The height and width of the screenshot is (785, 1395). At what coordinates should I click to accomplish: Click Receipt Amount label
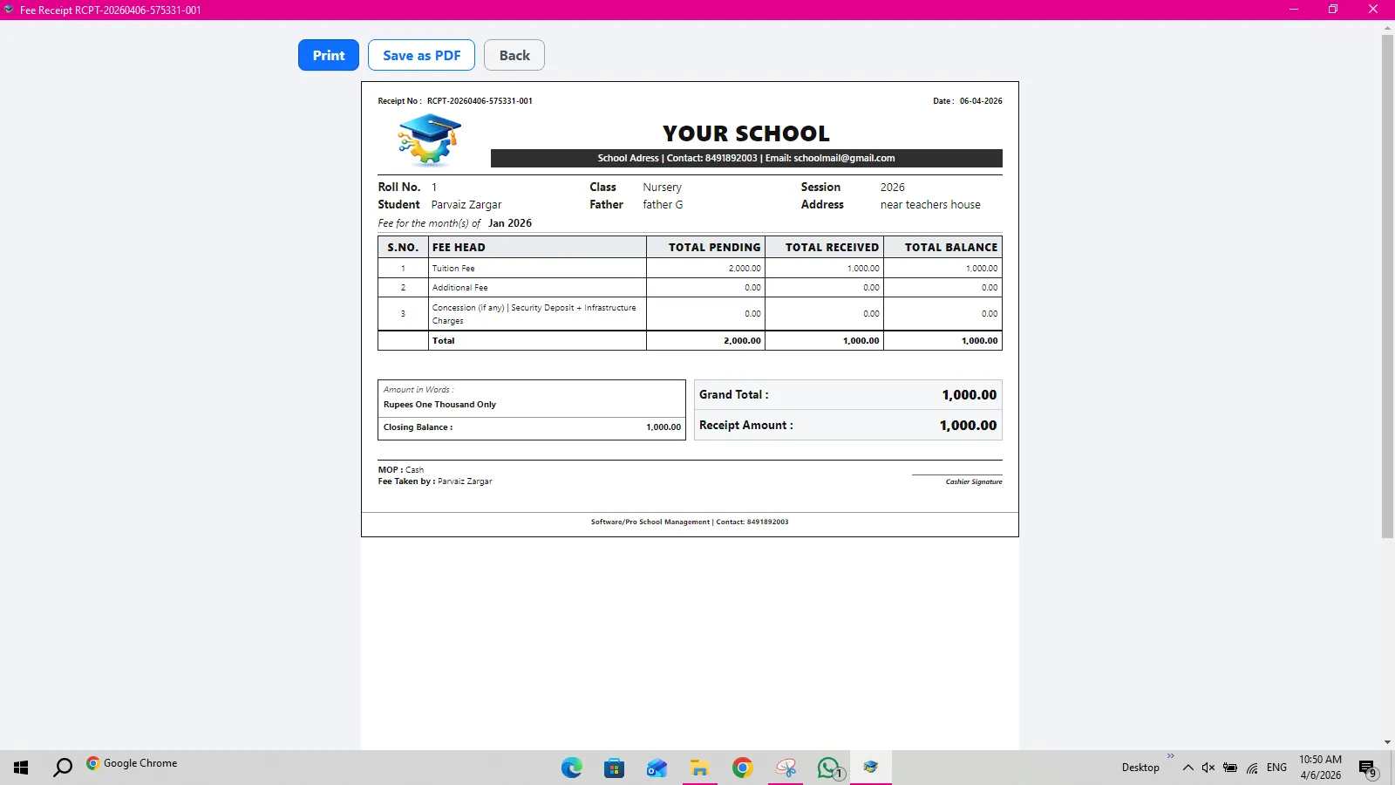745,426
